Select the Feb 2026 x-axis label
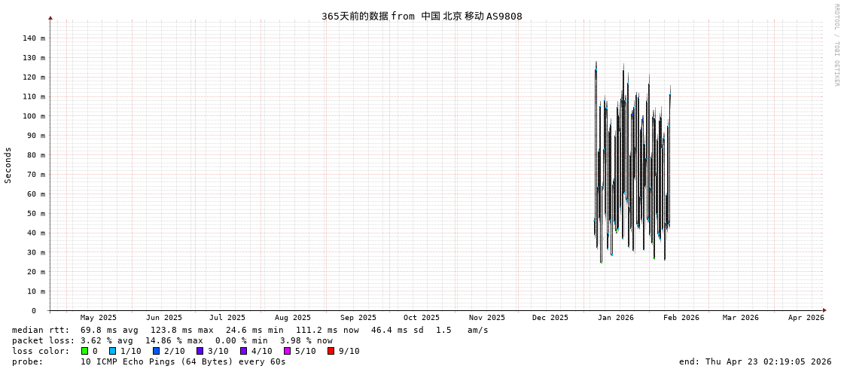Image resolution: width=844 pixels, height=372 pixels. click(x=681, y=318)
